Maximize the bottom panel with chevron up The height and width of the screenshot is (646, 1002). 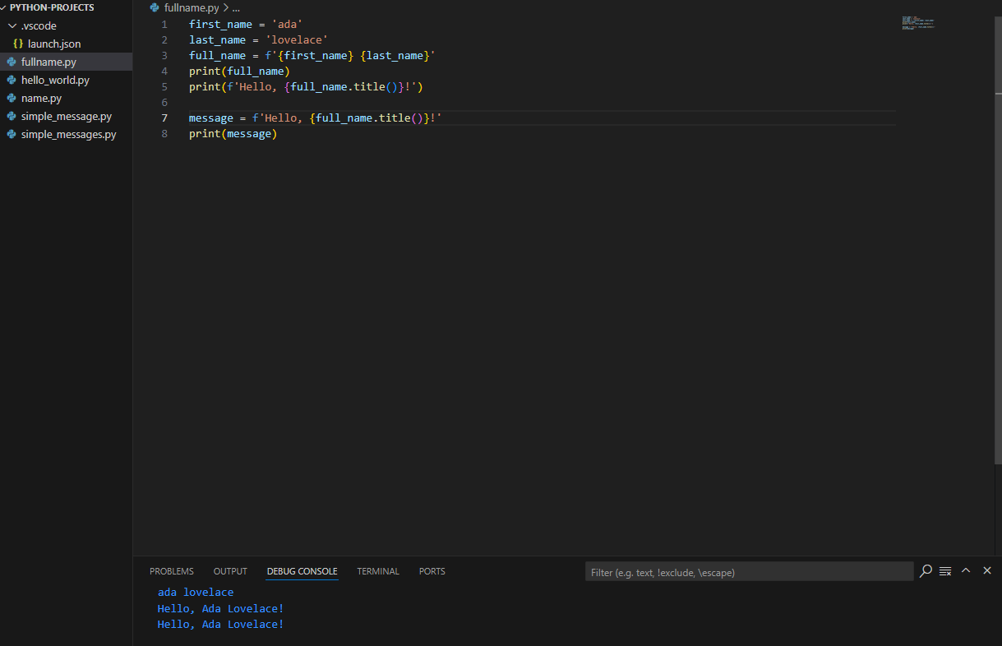coord(966,570)
